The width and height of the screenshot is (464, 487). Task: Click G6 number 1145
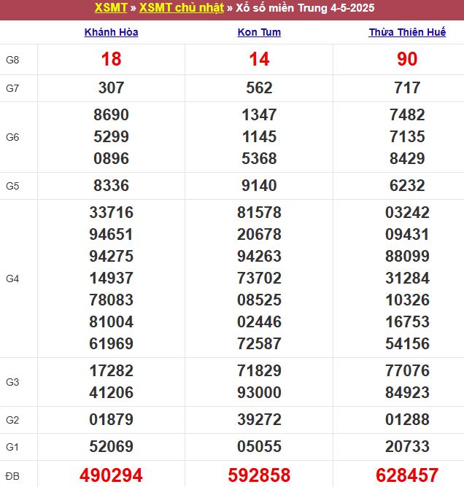(x=259, y=136)
